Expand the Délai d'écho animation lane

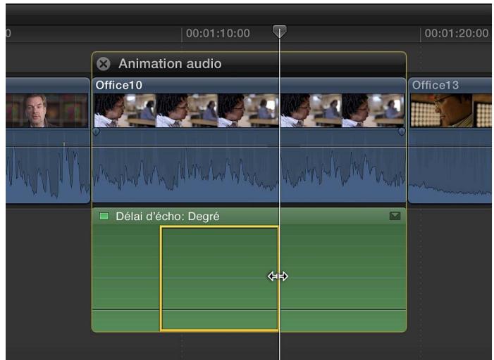(x=395, y=216)
